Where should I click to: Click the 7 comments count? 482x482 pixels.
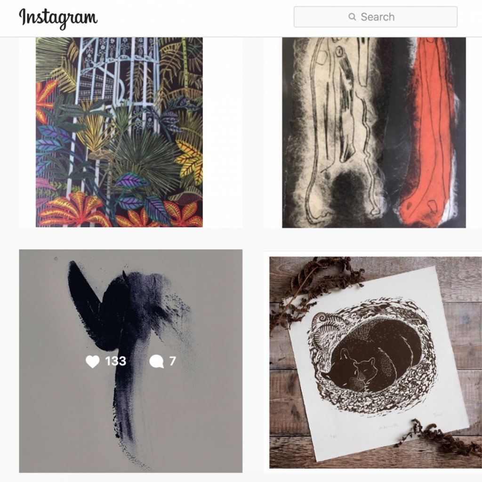pyautogui.click(x=172, y=361)
